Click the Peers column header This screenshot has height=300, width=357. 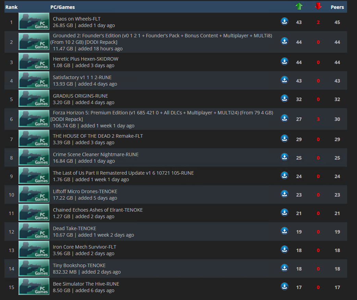tap(337, 7)
